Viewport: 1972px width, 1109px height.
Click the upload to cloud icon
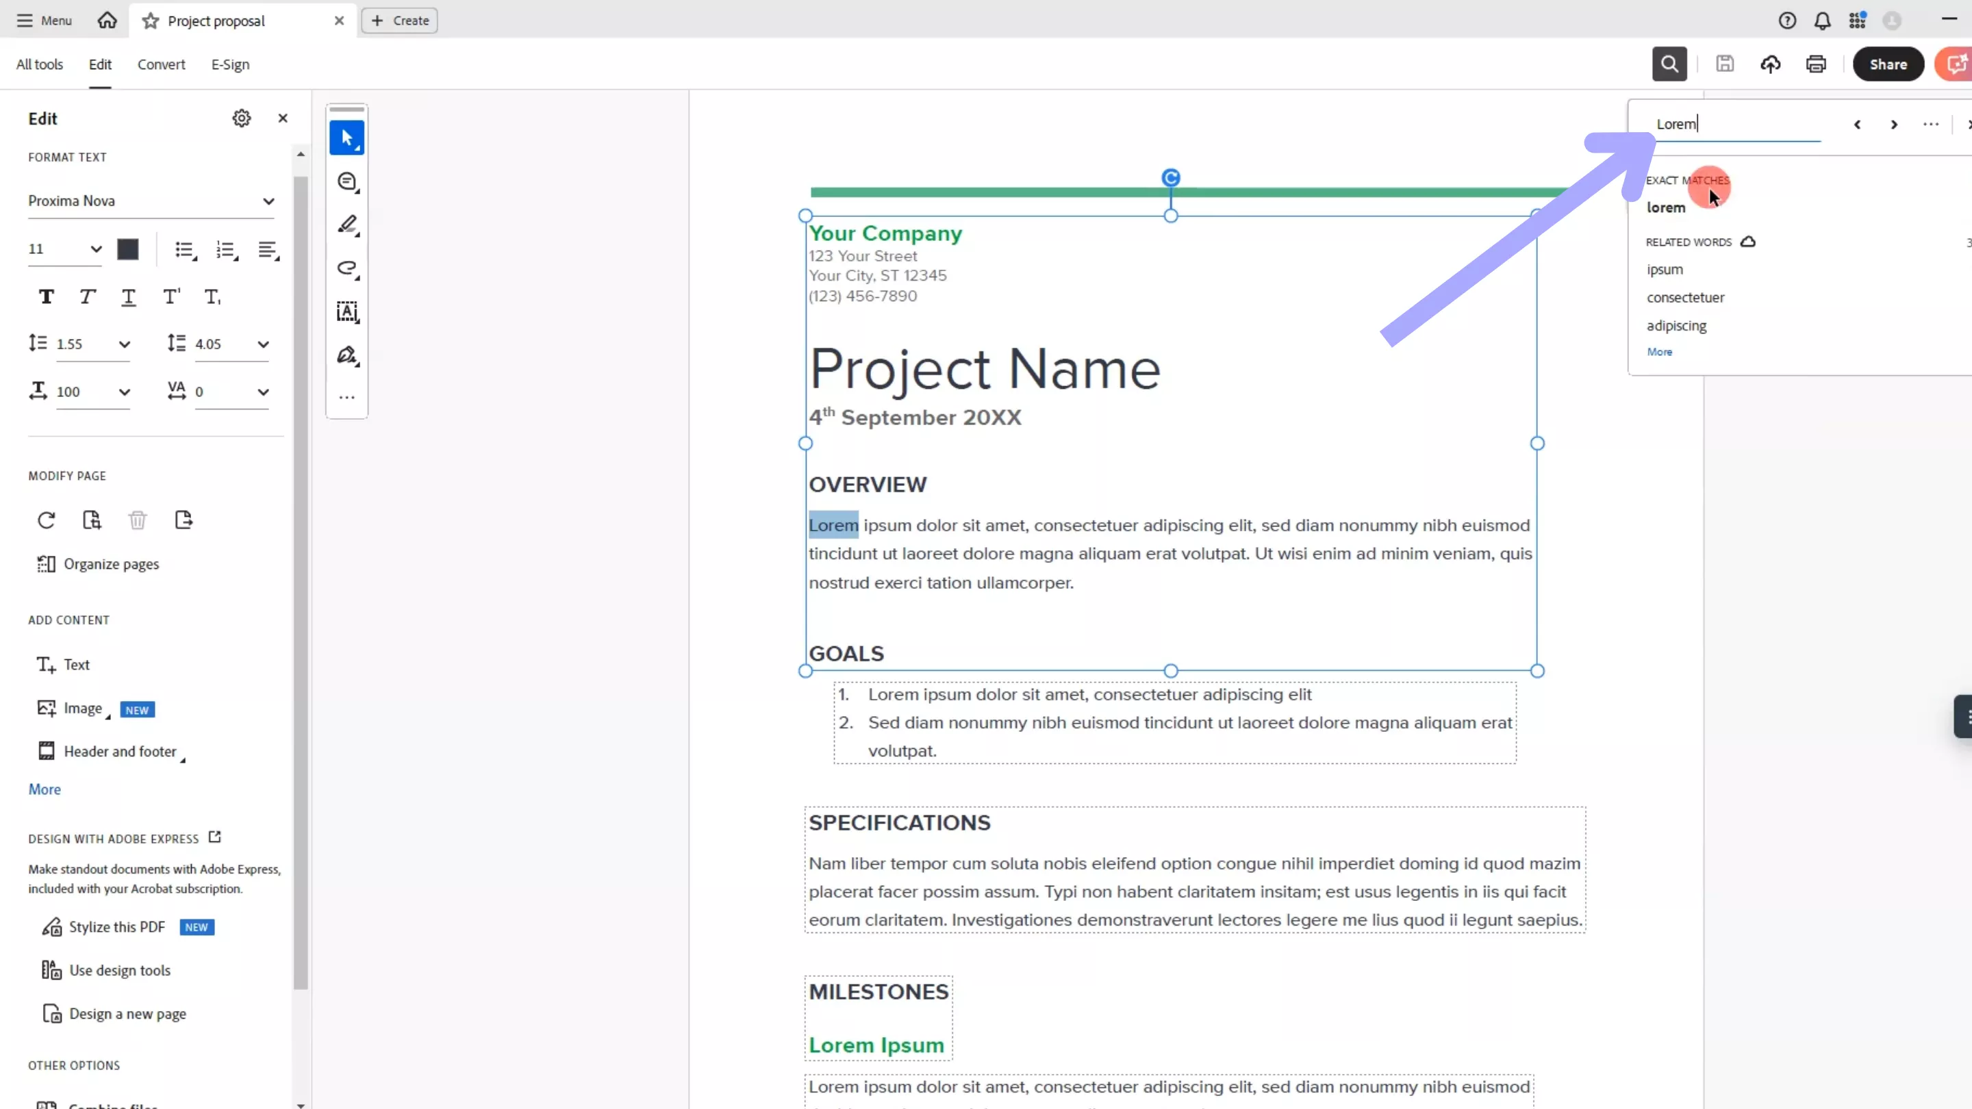(x=1770, y=64)
